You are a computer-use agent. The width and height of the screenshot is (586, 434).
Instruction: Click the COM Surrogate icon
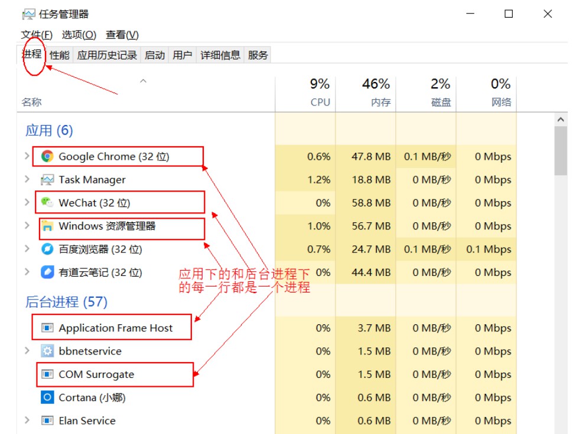pyautogui.click(x=47, y=374)
